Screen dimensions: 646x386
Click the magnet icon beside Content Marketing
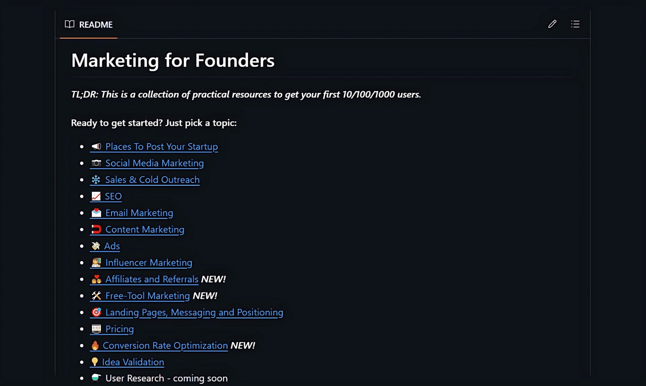pyautogui.click(x=97, y=229)
